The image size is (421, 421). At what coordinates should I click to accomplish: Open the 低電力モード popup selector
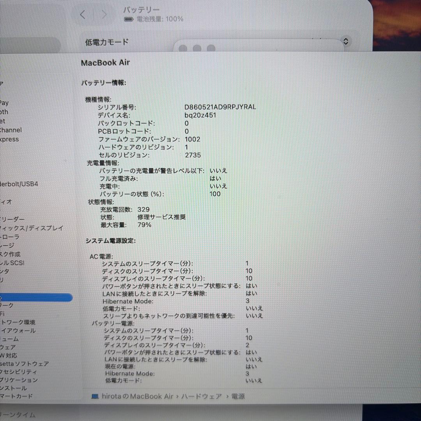[x=345, y=41]
